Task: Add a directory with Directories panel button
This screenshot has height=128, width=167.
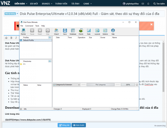Action: (50, 61)
